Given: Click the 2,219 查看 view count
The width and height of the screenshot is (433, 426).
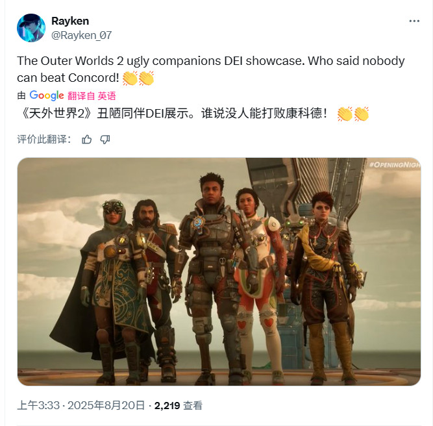Looking at the screenshot, I should click(178, 406).
